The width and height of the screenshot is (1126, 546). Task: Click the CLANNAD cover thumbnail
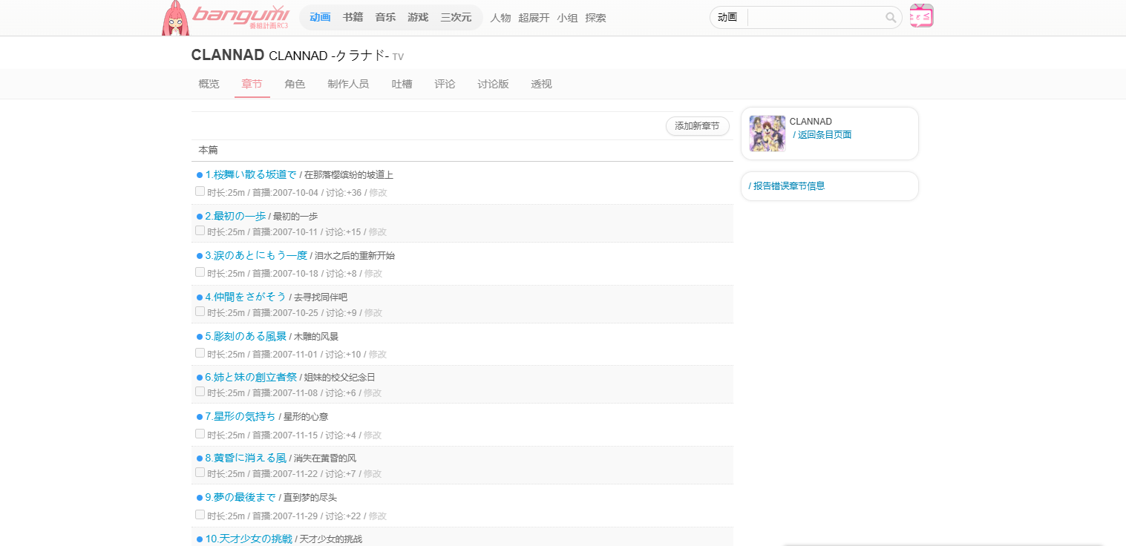click(767, 134)
